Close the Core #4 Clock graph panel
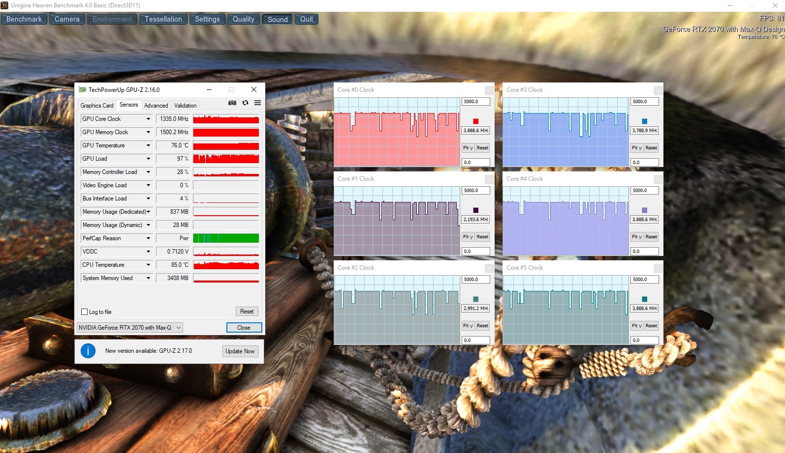The height and width of the screenshot is (453, 785). [x=658, y=179]
